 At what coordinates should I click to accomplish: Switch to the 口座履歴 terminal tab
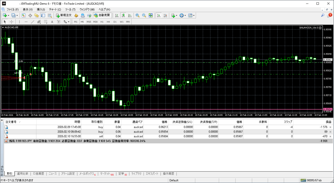tap(38, 174)
